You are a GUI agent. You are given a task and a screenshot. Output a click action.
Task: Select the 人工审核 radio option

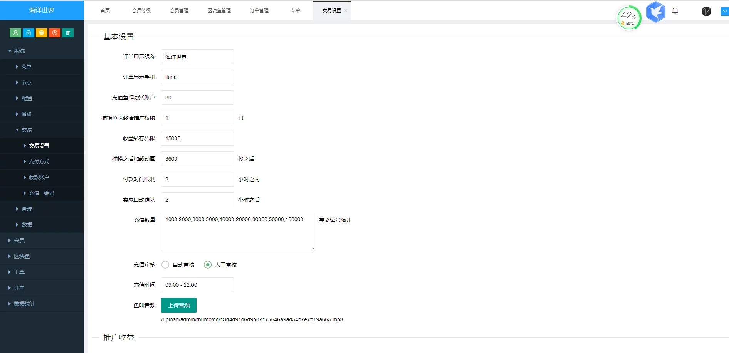click(x=208, y=265)
